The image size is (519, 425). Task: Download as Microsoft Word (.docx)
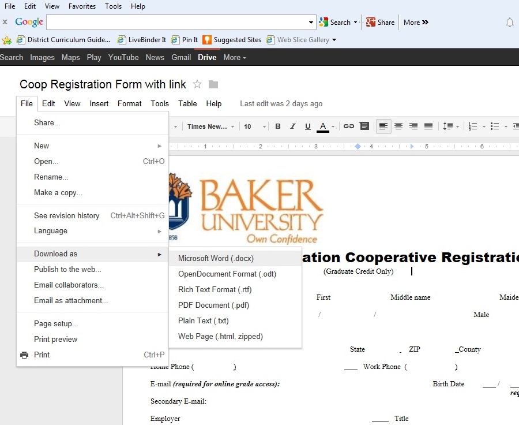coord(235,259)
